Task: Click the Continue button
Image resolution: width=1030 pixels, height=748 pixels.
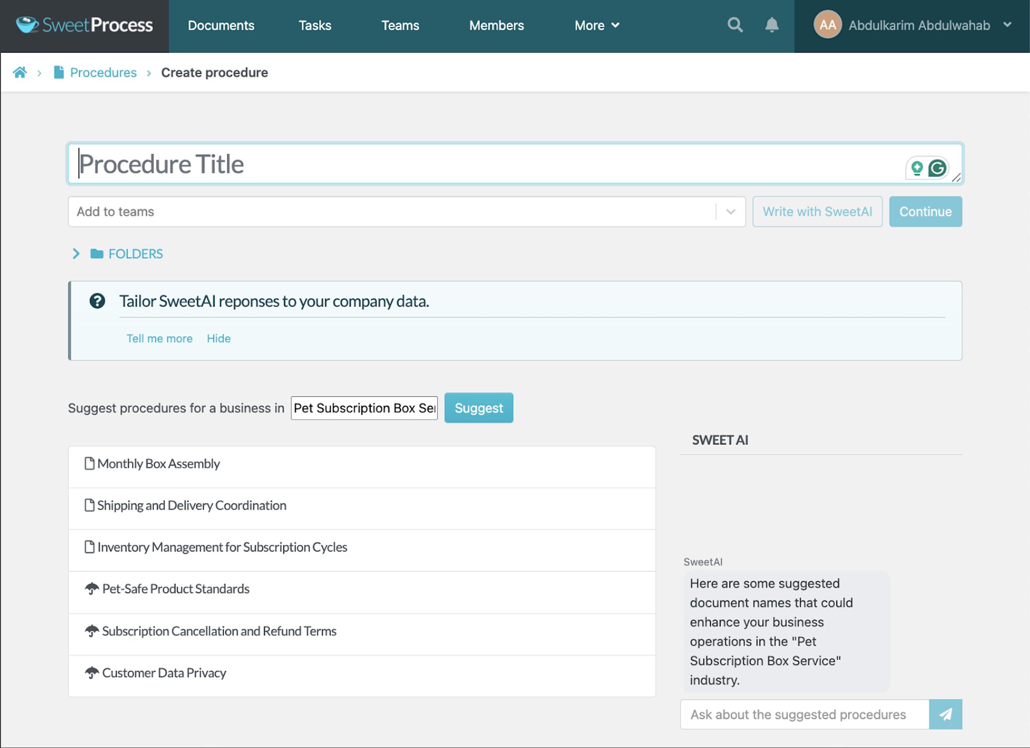Action: click(x=925, y=212)
